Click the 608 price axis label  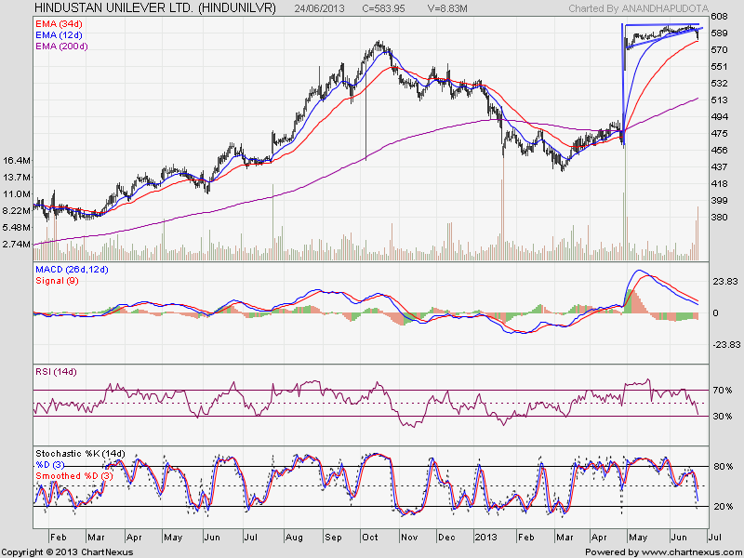[719, 17]
